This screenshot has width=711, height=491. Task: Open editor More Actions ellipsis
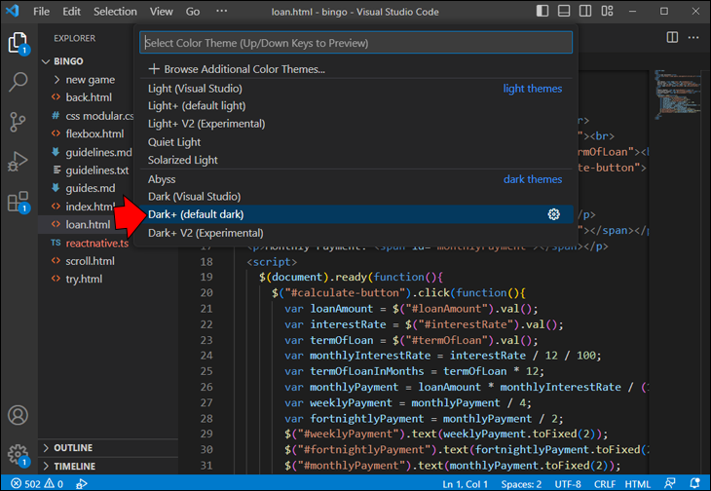coord(693,37)
